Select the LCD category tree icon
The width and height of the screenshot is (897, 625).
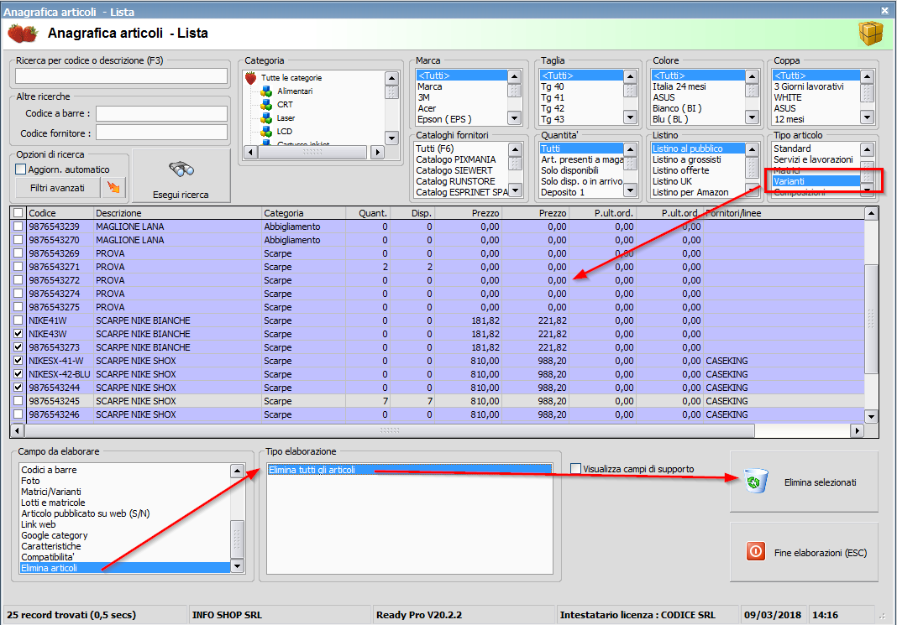[266, 132]
